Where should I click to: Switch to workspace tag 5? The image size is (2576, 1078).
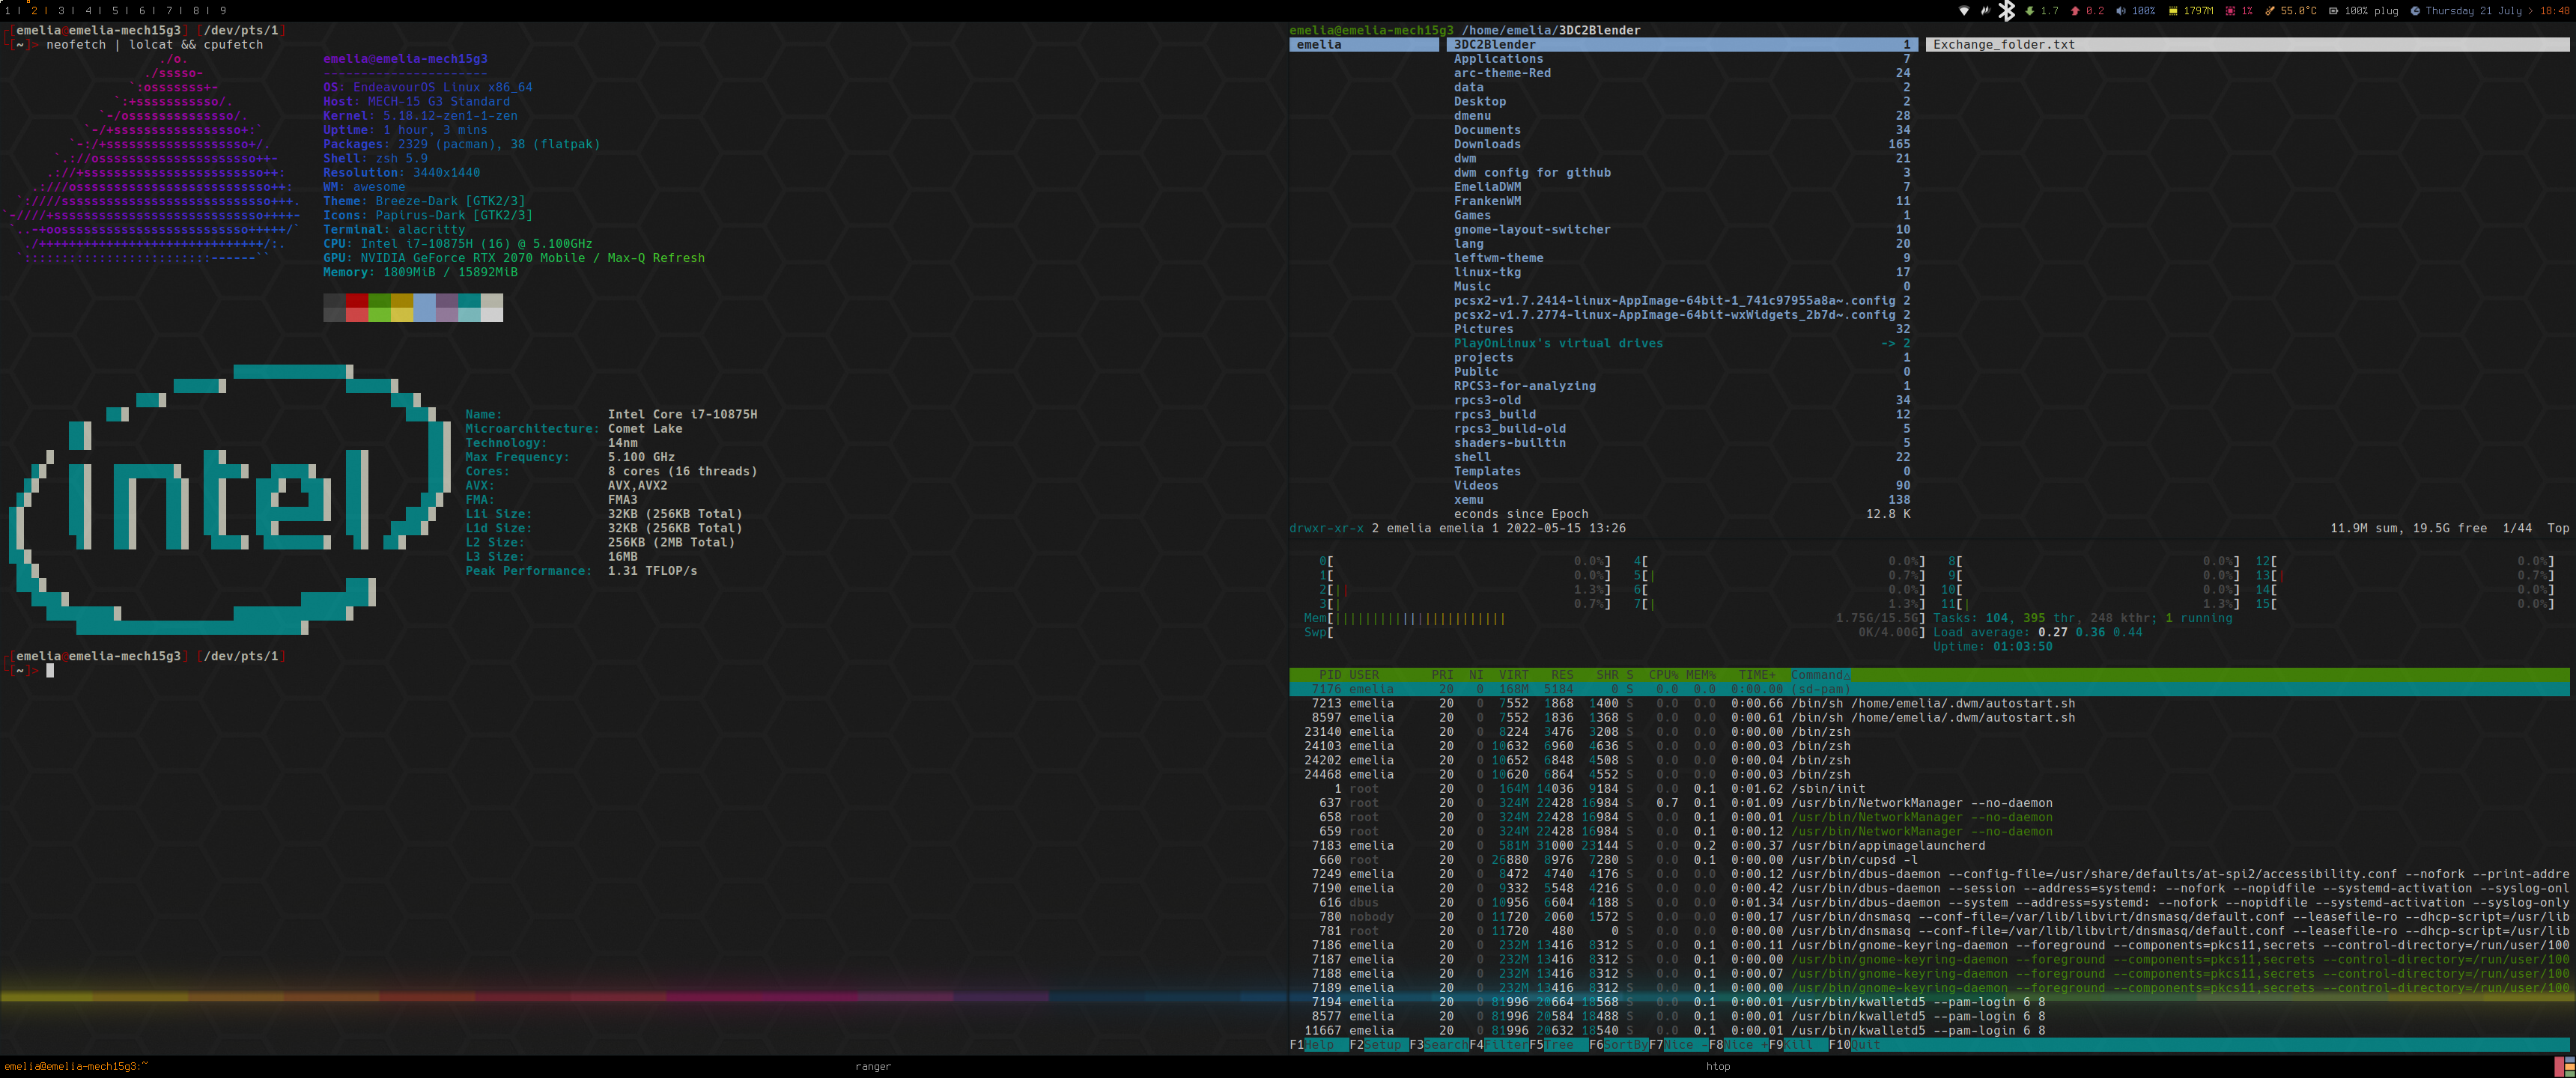[x=116, y=11]
